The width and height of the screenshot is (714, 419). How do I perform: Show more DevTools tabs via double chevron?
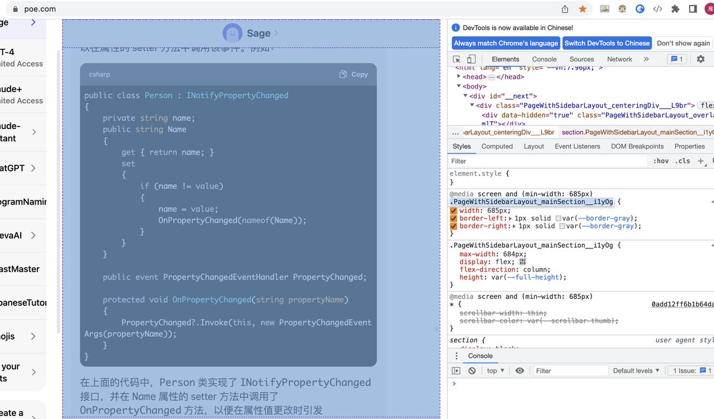pos(646,59)
